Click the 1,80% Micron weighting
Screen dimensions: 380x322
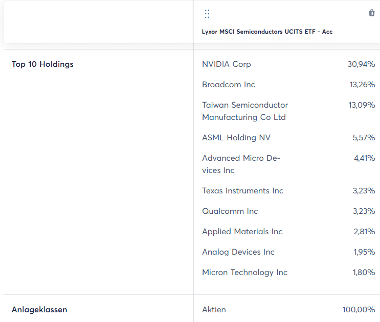pyautogui.click(x=364, y=273)
